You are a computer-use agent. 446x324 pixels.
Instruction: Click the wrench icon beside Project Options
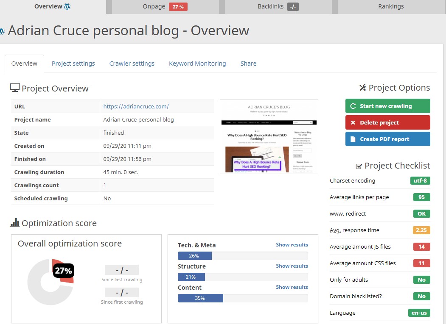[363, 88]
